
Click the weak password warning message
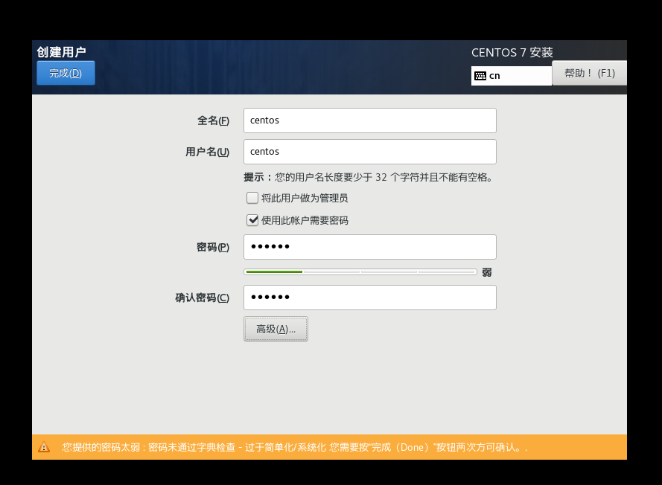tap(294, 447)
